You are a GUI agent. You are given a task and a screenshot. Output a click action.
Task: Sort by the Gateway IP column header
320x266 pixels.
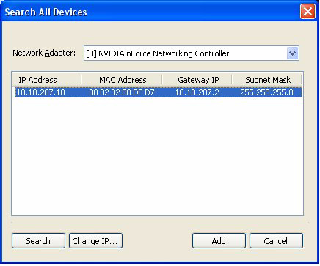(197, 80)
